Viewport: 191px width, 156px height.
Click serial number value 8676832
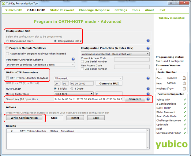(x=172, y=78)
